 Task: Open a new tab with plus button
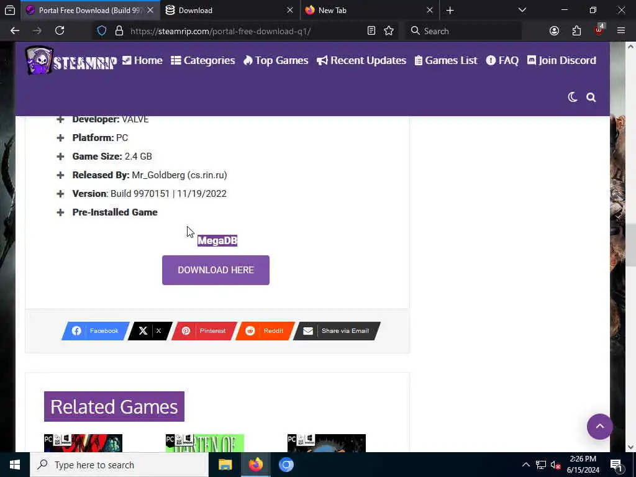click(450, 10)
